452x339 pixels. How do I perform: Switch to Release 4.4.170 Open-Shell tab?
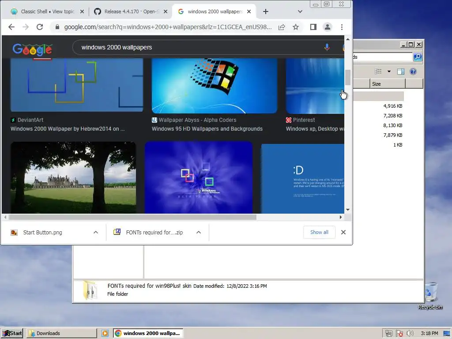click(132, 11)
